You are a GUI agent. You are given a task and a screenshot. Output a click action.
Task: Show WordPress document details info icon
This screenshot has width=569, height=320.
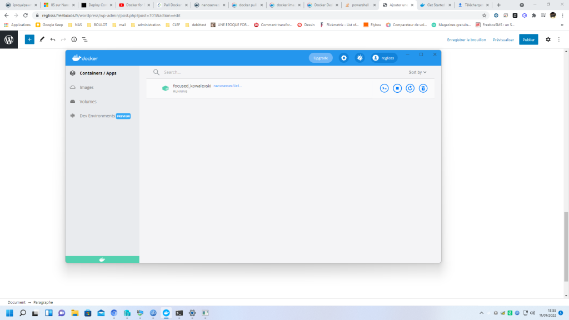coord(74,39)
